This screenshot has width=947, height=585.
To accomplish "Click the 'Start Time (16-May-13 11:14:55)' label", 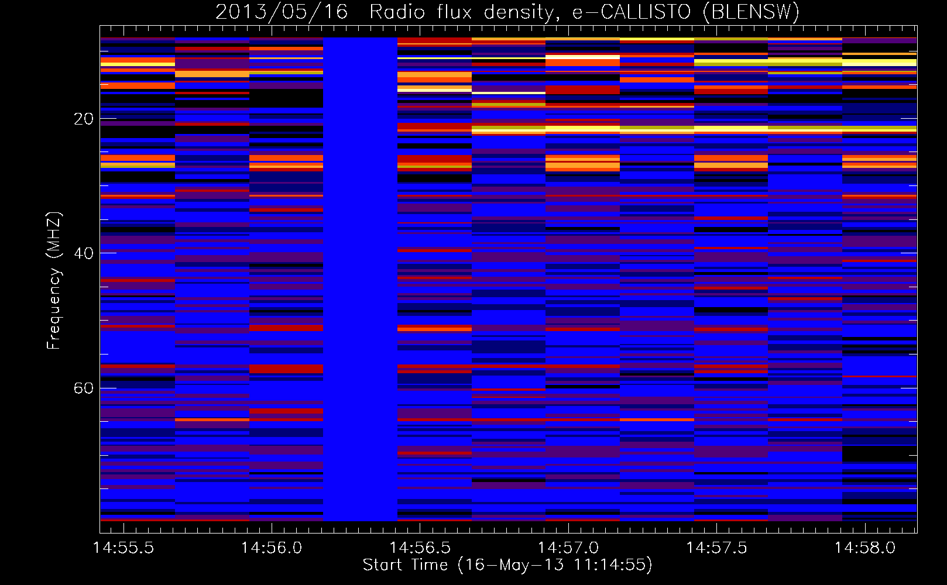I will click(x=507, y=565).
